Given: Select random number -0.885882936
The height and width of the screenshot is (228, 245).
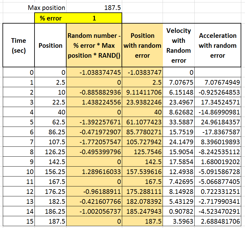Looking at the screenshot, I should pyautogui.click(x=94, y=92).
